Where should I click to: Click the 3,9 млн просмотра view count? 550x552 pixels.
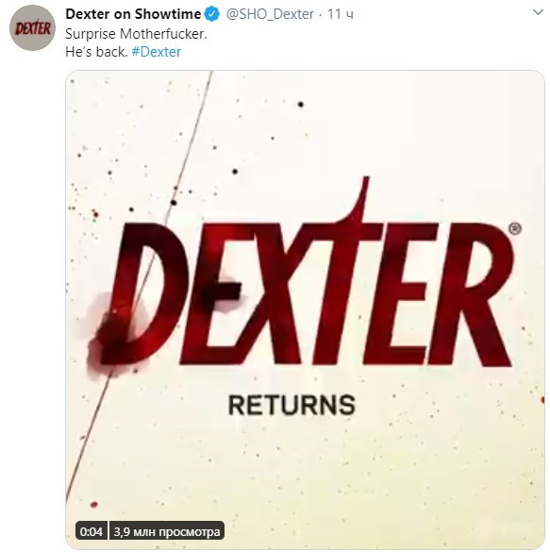point(167,531)
